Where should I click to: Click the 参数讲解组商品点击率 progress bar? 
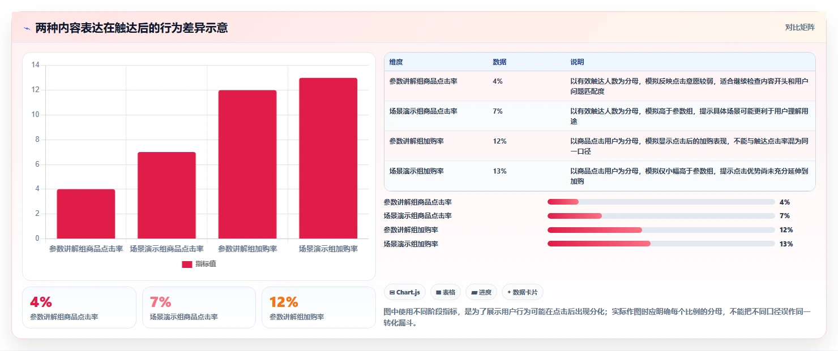point(661,202)
